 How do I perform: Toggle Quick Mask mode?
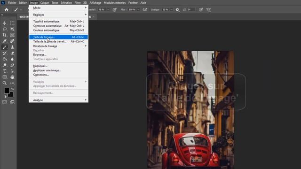(4, 102)
